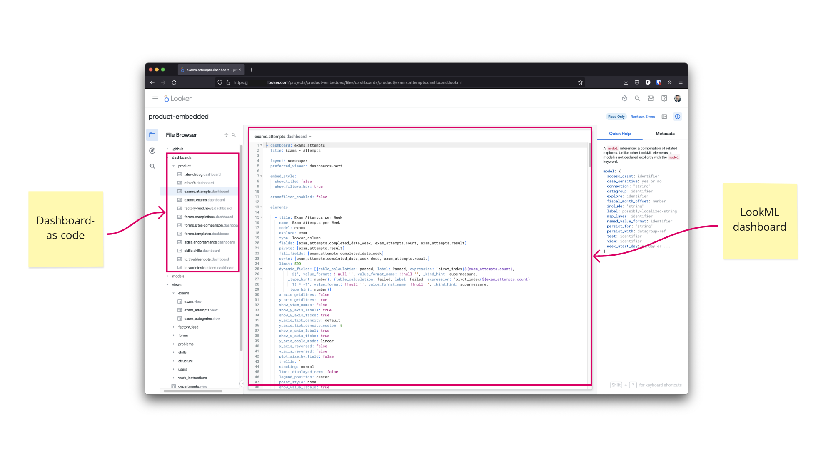Collapse the product folder

tap(174, 166)
